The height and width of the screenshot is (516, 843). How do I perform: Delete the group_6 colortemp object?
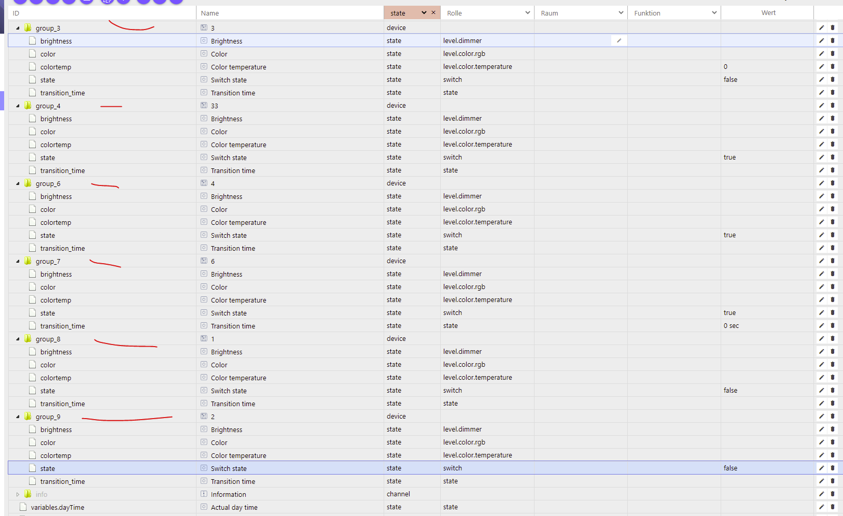point(833,222)
